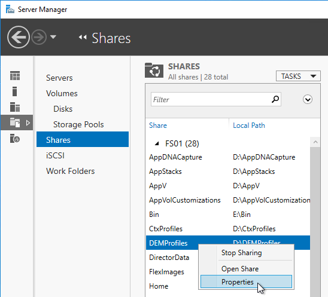Click the breadcrumb double-arrow before Shares
This screenshot has height=297, width=328.
(83, 38)
